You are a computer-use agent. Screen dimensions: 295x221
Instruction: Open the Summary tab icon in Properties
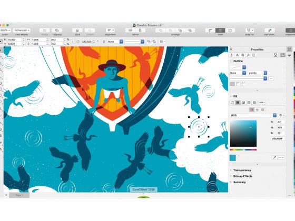click(x=254, y=55)
